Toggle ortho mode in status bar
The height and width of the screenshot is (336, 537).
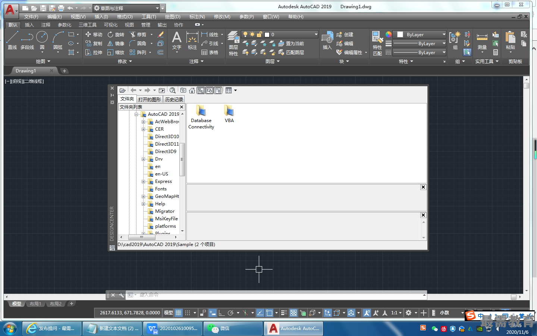point(222,313)
